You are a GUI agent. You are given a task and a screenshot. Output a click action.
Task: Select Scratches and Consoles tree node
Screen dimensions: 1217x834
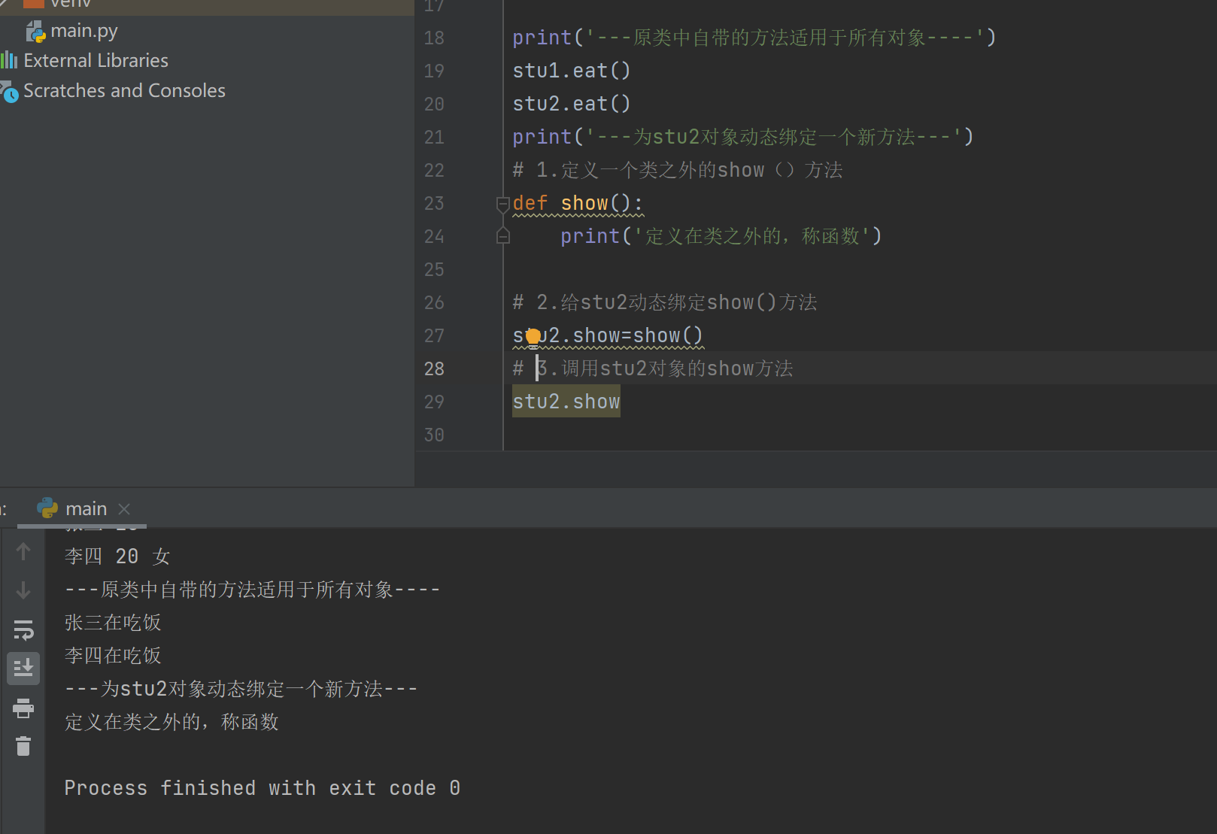point(124,90)
